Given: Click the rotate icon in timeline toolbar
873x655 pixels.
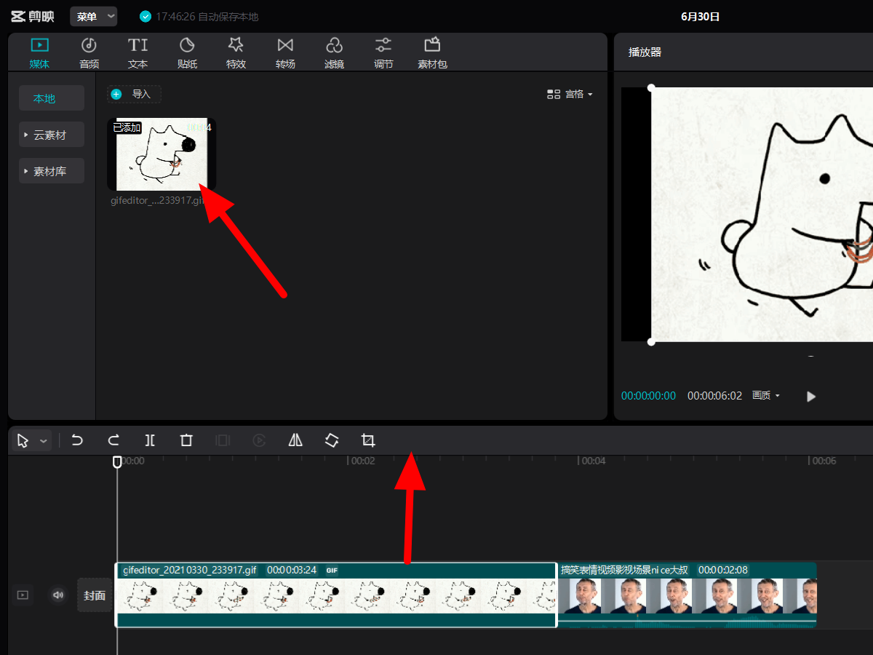Looking at the screenshot, I should (332, 440).
